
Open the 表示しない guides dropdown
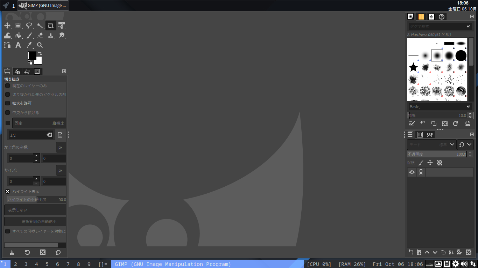point(35,210)
